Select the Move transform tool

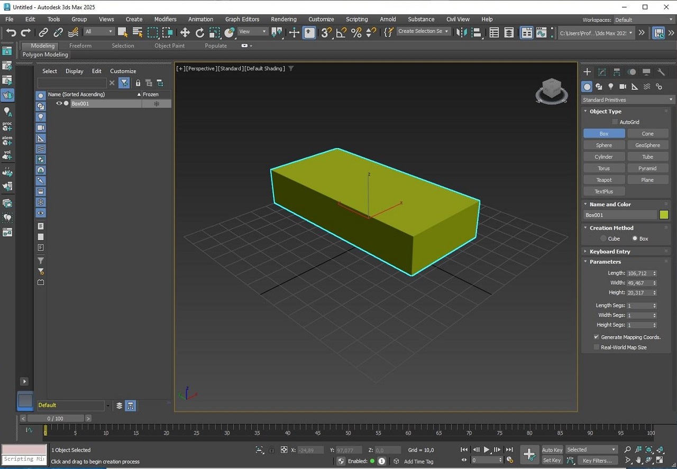click(x=185, y=33)
